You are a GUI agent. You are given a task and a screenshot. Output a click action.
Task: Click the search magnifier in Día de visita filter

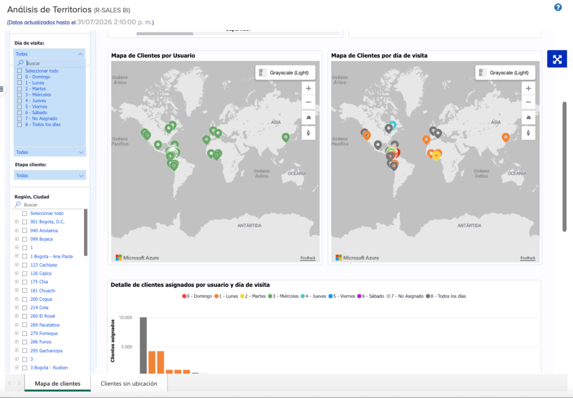[21, 63]
